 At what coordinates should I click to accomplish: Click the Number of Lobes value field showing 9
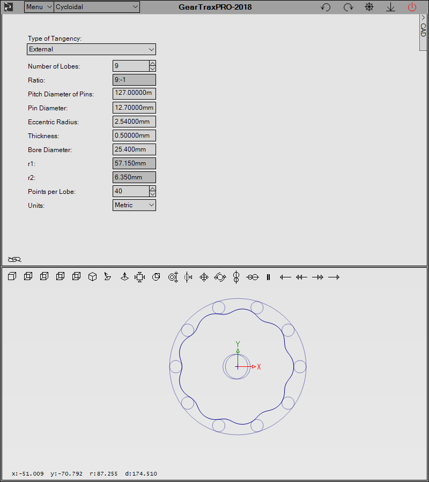click(x=131, y=66)
